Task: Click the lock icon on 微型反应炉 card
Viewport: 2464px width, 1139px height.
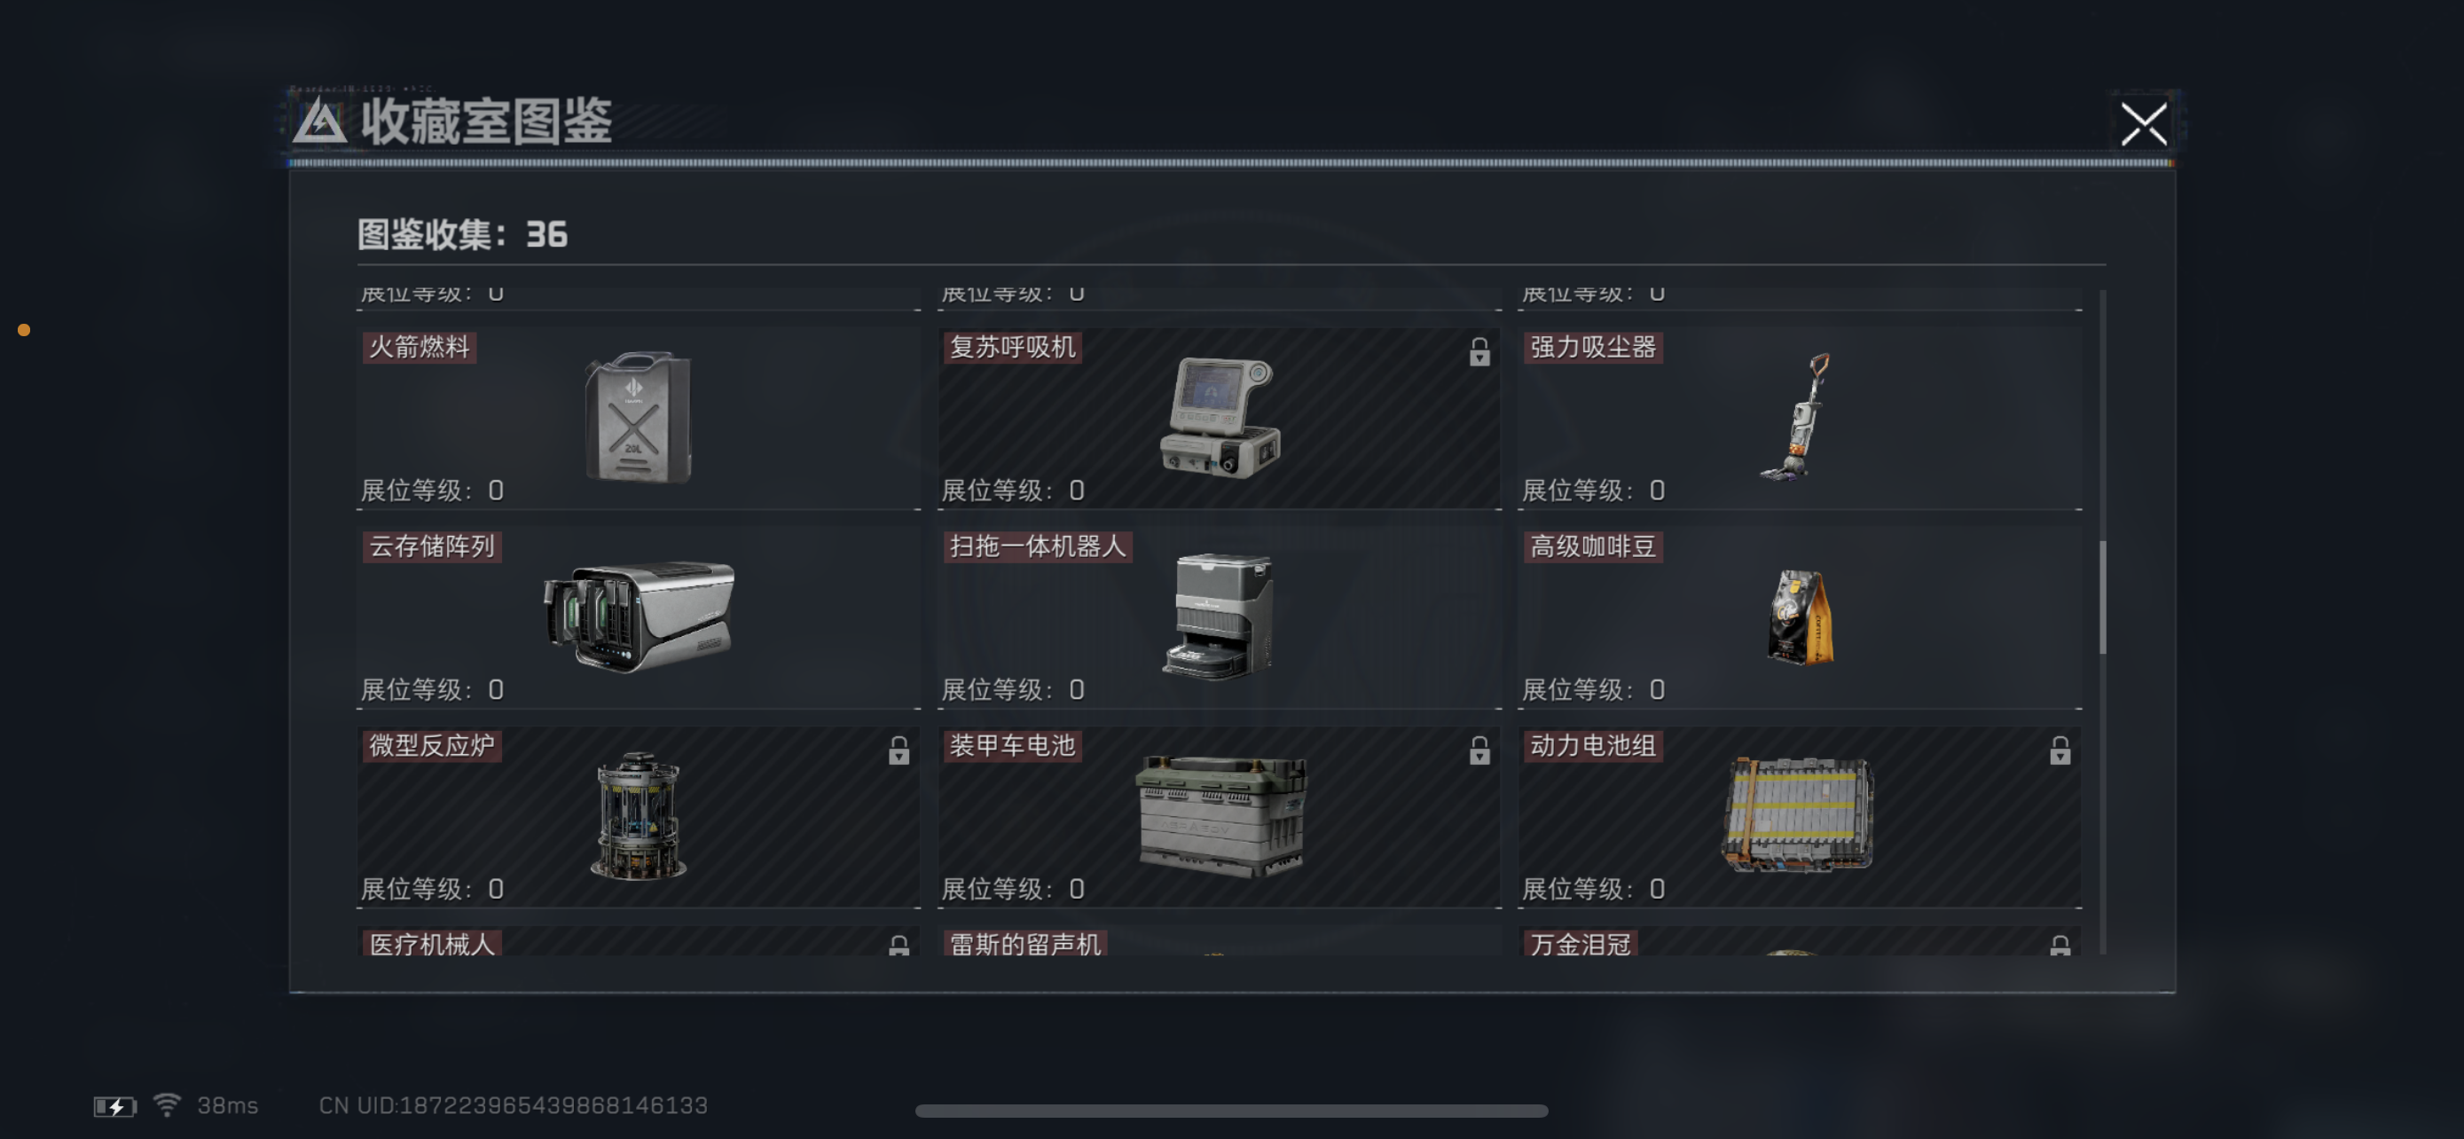Action: 898,750
